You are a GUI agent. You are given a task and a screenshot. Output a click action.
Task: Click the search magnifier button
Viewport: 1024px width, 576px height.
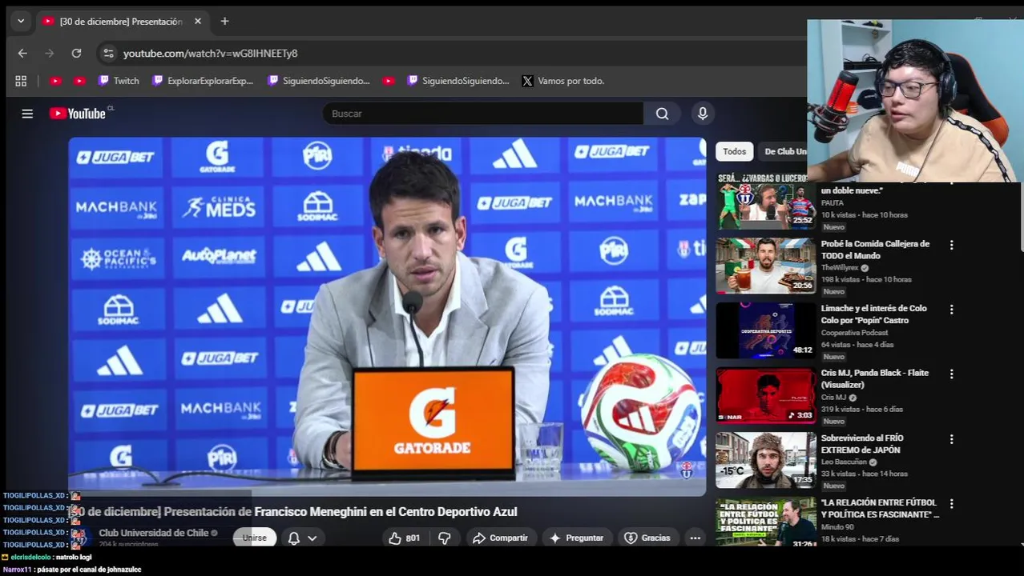[x=662, y=114]
